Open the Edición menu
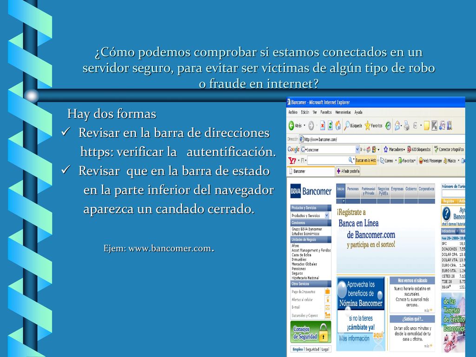The height and width of the screenshot is (357, 476). [305, 112]
